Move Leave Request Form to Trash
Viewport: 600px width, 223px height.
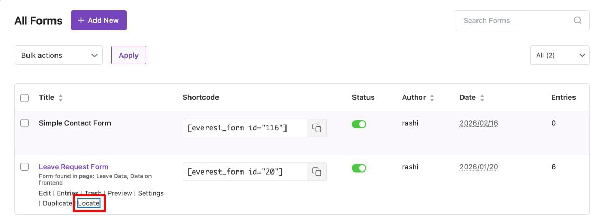tap(93, 193)
